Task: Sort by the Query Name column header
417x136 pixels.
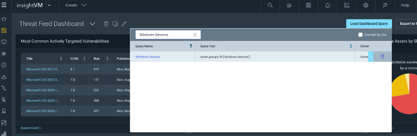Action: tap(191, 46)
